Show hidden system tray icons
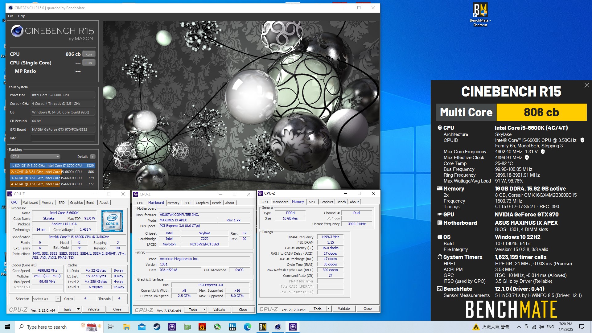Image resolution: width=592 pixels, height=333 pixels. pyautogui.click(x=519, y=327)
